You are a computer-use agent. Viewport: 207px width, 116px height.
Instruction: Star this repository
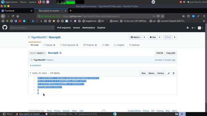tap(153, 37)
